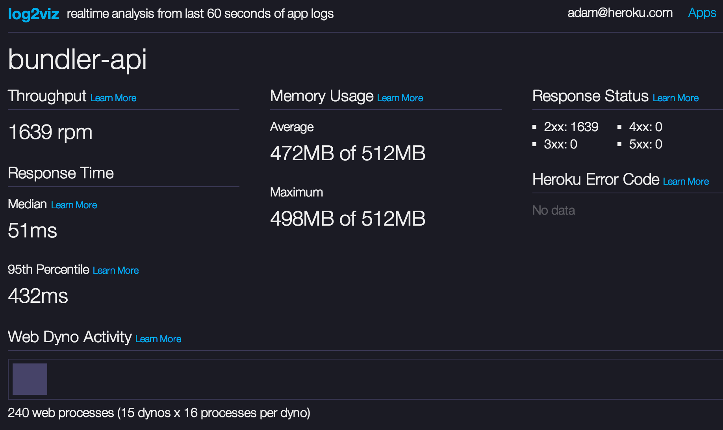Click the log2viz logo
This screenshot has width=723, height=430.
click(x=33, y=14)
